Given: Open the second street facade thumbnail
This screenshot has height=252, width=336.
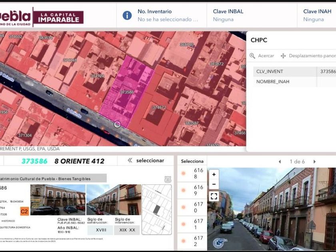Looking at the screenshot, I should point(114,200).
